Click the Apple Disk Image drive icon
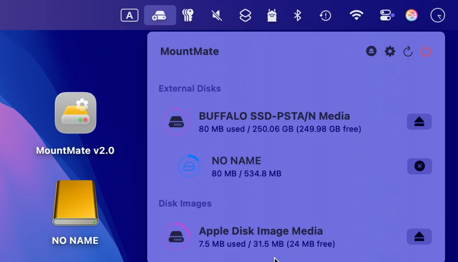Image resolution: width=458 pixels, height=262 pixels. pyautogui.click(x=176, y=237)
